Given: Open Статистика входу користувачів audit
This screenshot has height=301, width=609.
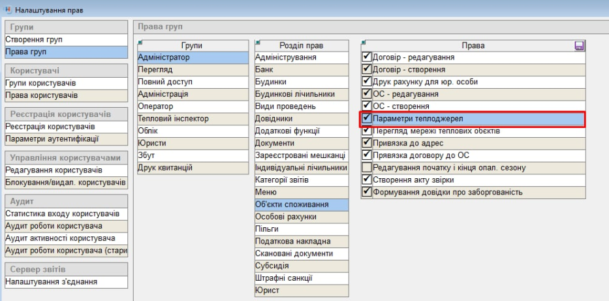Looking at the screenshot, I should click(x=62, y=214).
